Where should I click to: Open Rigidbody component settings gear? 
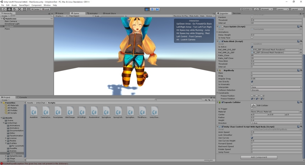point(301,70)
